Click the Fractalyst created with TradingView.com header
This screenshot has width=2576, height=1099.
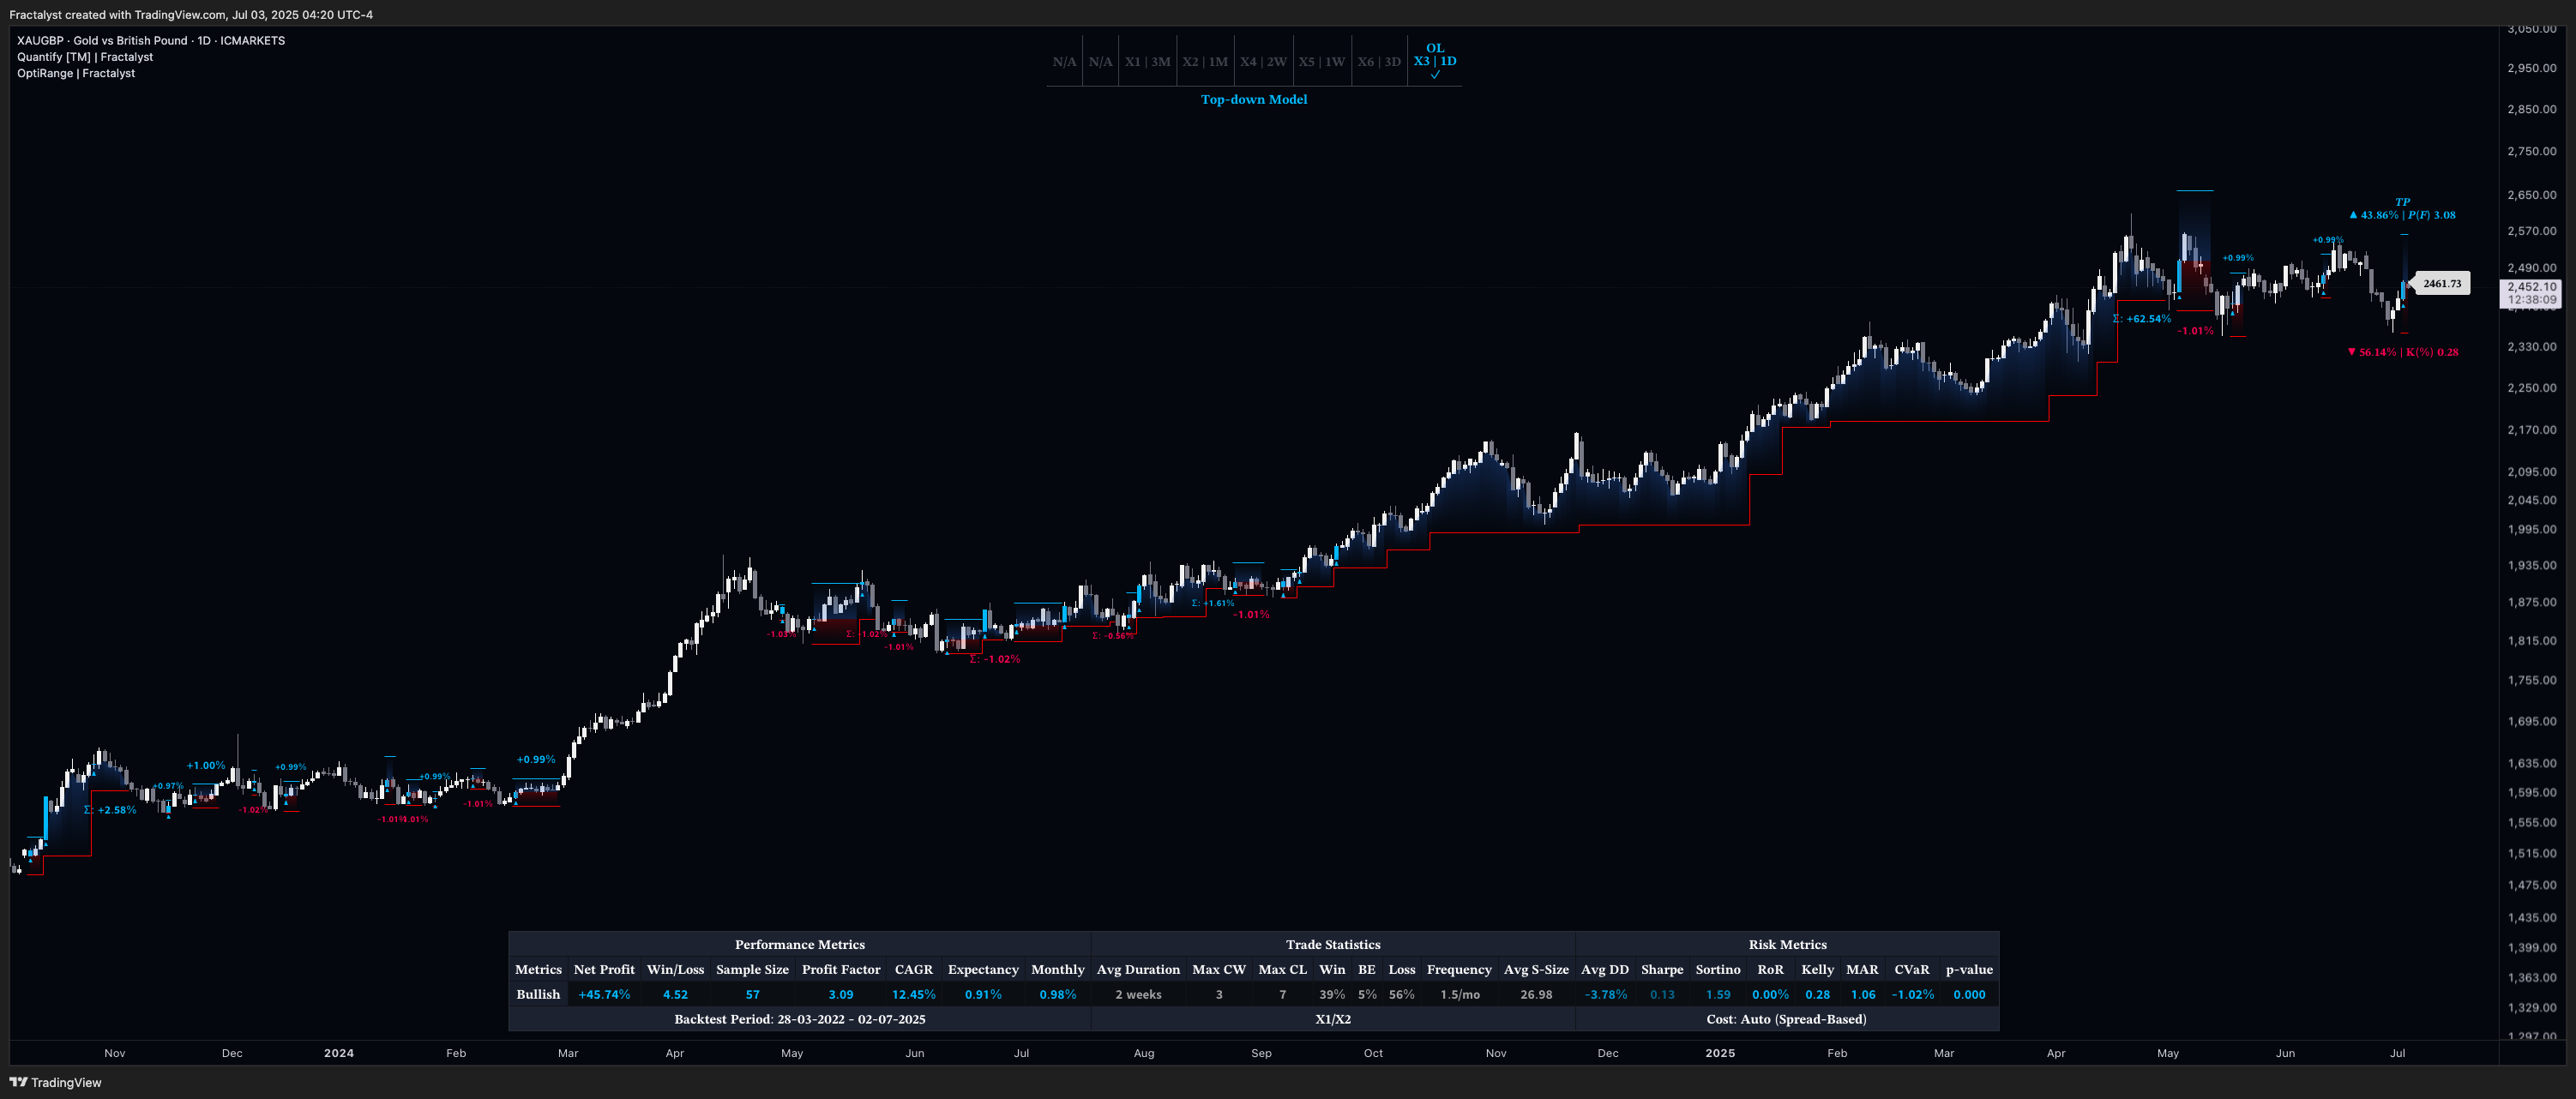(x=191, y=14)
